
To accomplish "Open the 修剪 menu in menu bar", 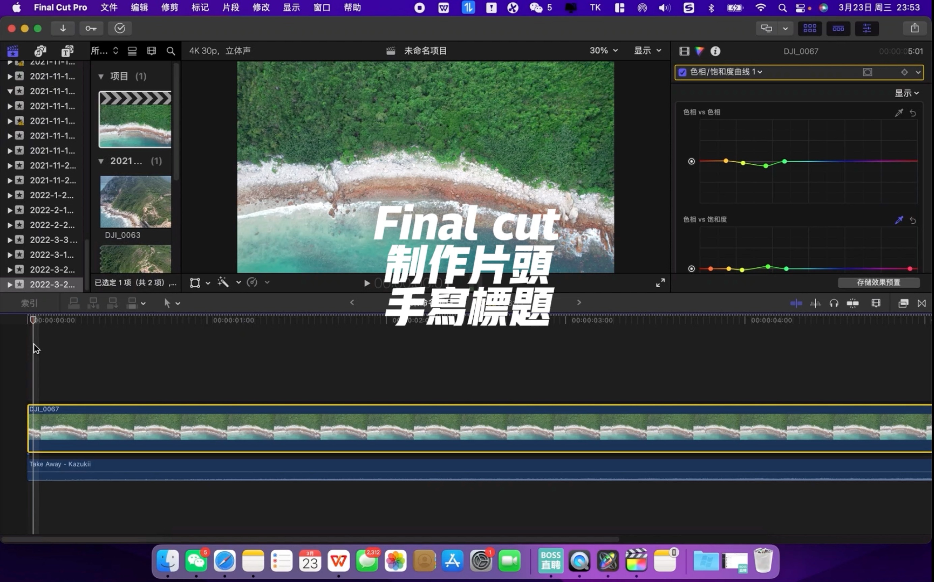I will [x=169, y=7].
